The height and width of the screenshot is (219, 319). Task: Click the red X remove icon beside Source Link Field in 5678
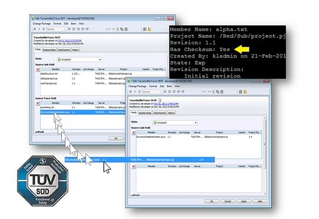(x=134, y=133)
